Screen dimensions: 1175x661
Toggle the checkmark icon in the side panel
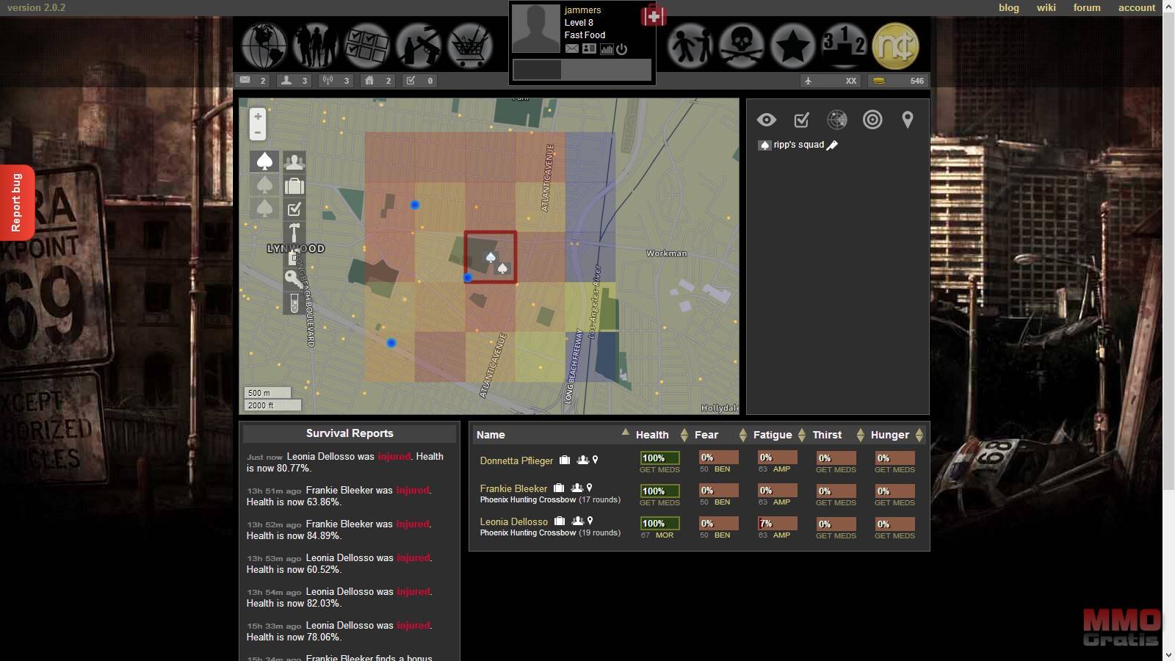tap(801, 120)
